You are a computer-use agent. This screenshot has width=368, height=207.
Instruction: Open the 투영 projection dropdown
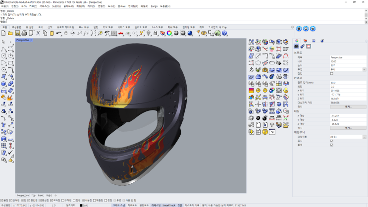click(x=364, y=69)
